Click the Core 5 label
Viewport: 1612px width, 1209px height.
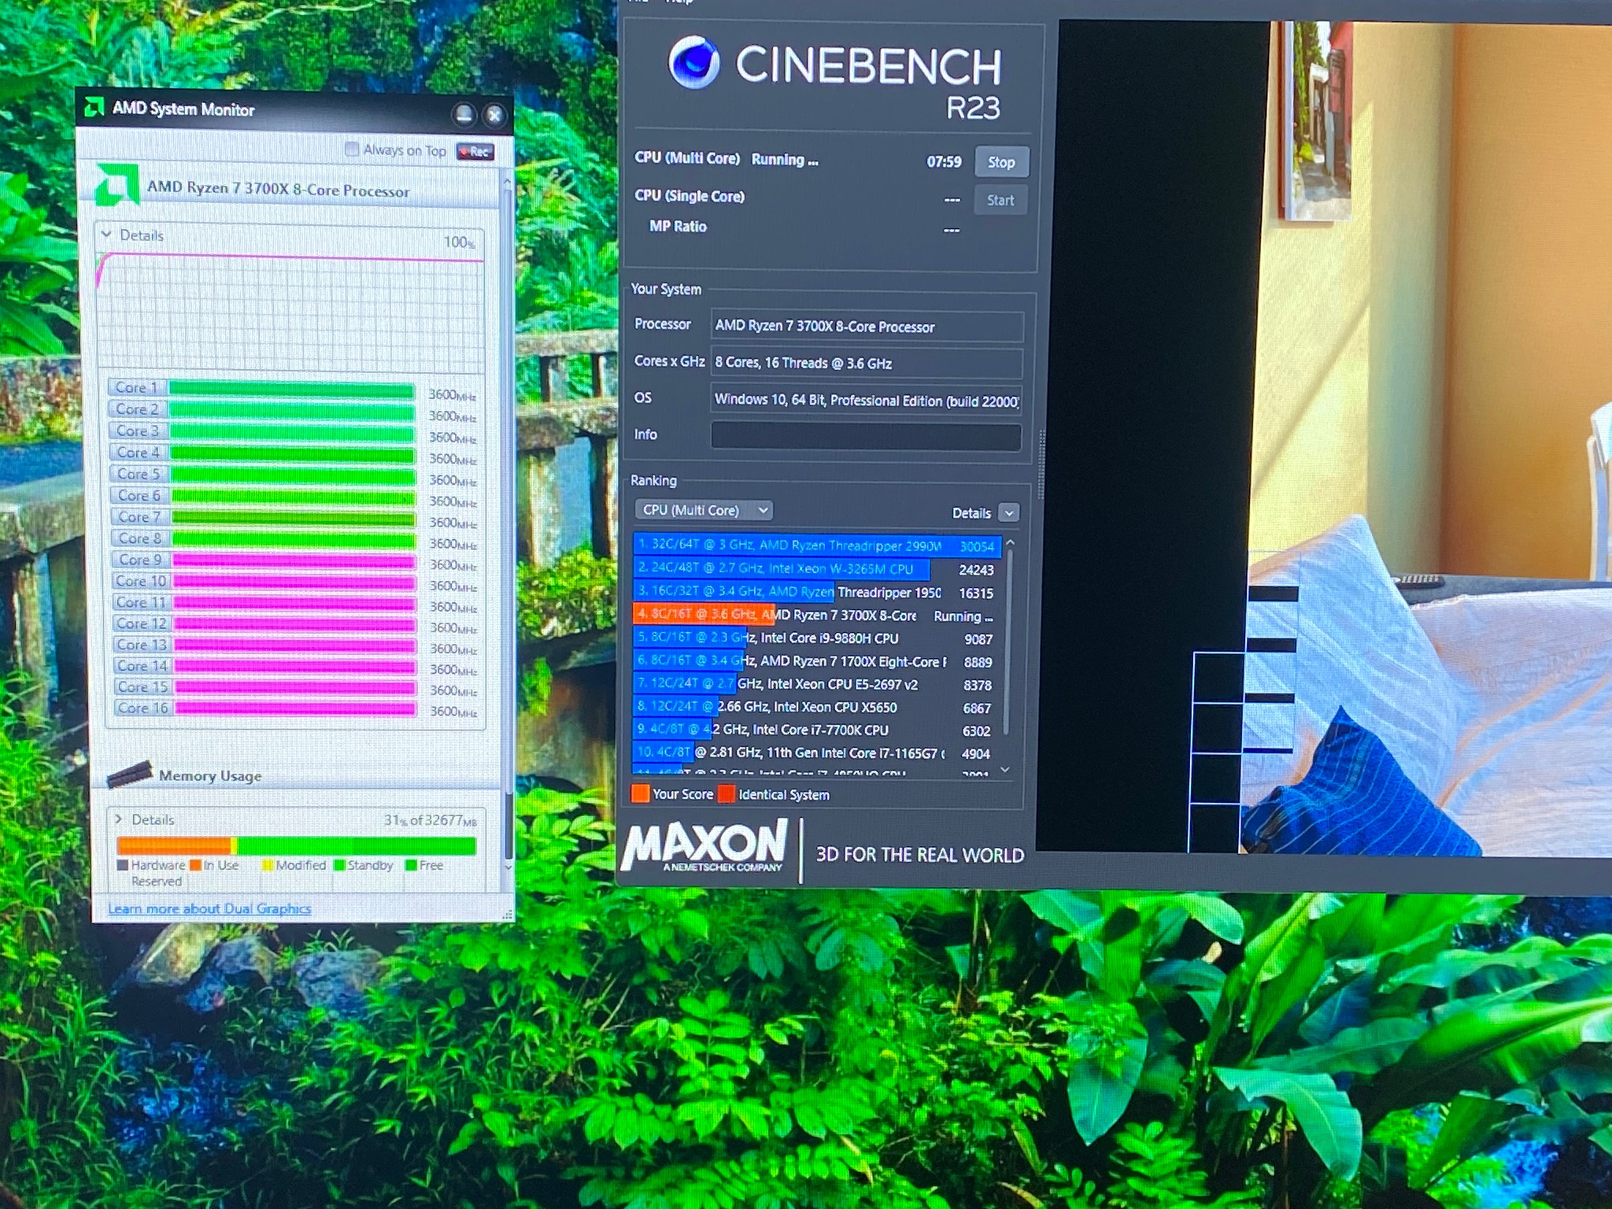tap(139, 474)
